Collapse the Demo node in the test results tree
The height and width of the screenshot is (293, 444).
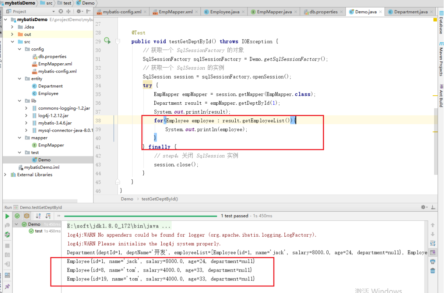point(17,224)
